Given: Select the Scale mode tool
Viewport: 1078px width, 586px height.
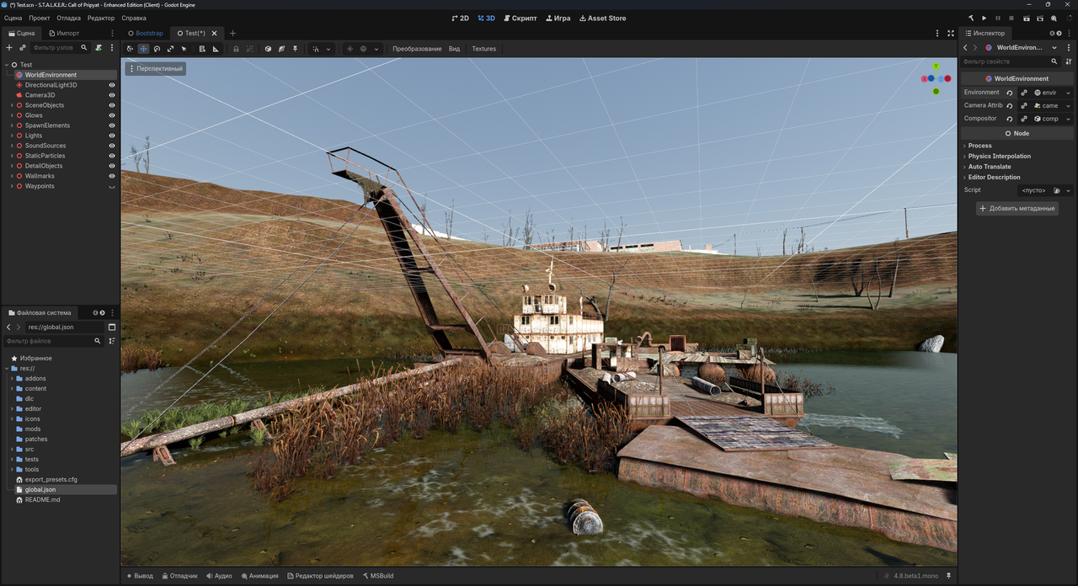Looking at the screenshot, I should 170,49.
